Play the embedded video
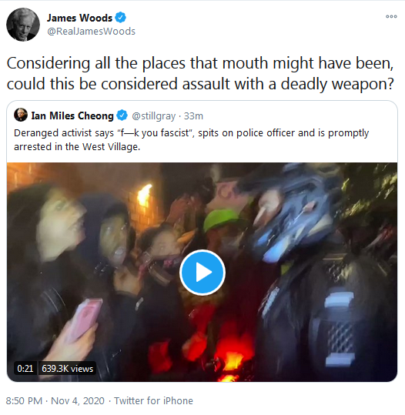 tap(202, 273)
